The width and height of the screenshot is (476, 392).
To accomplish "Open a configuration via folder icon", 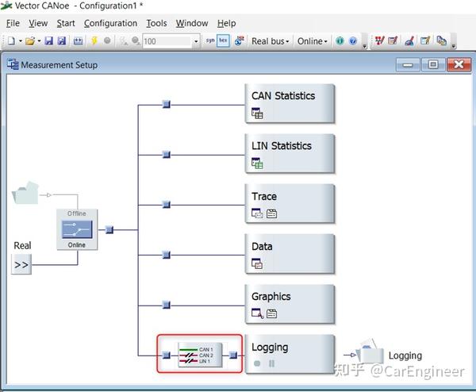I will click(30, 40).
